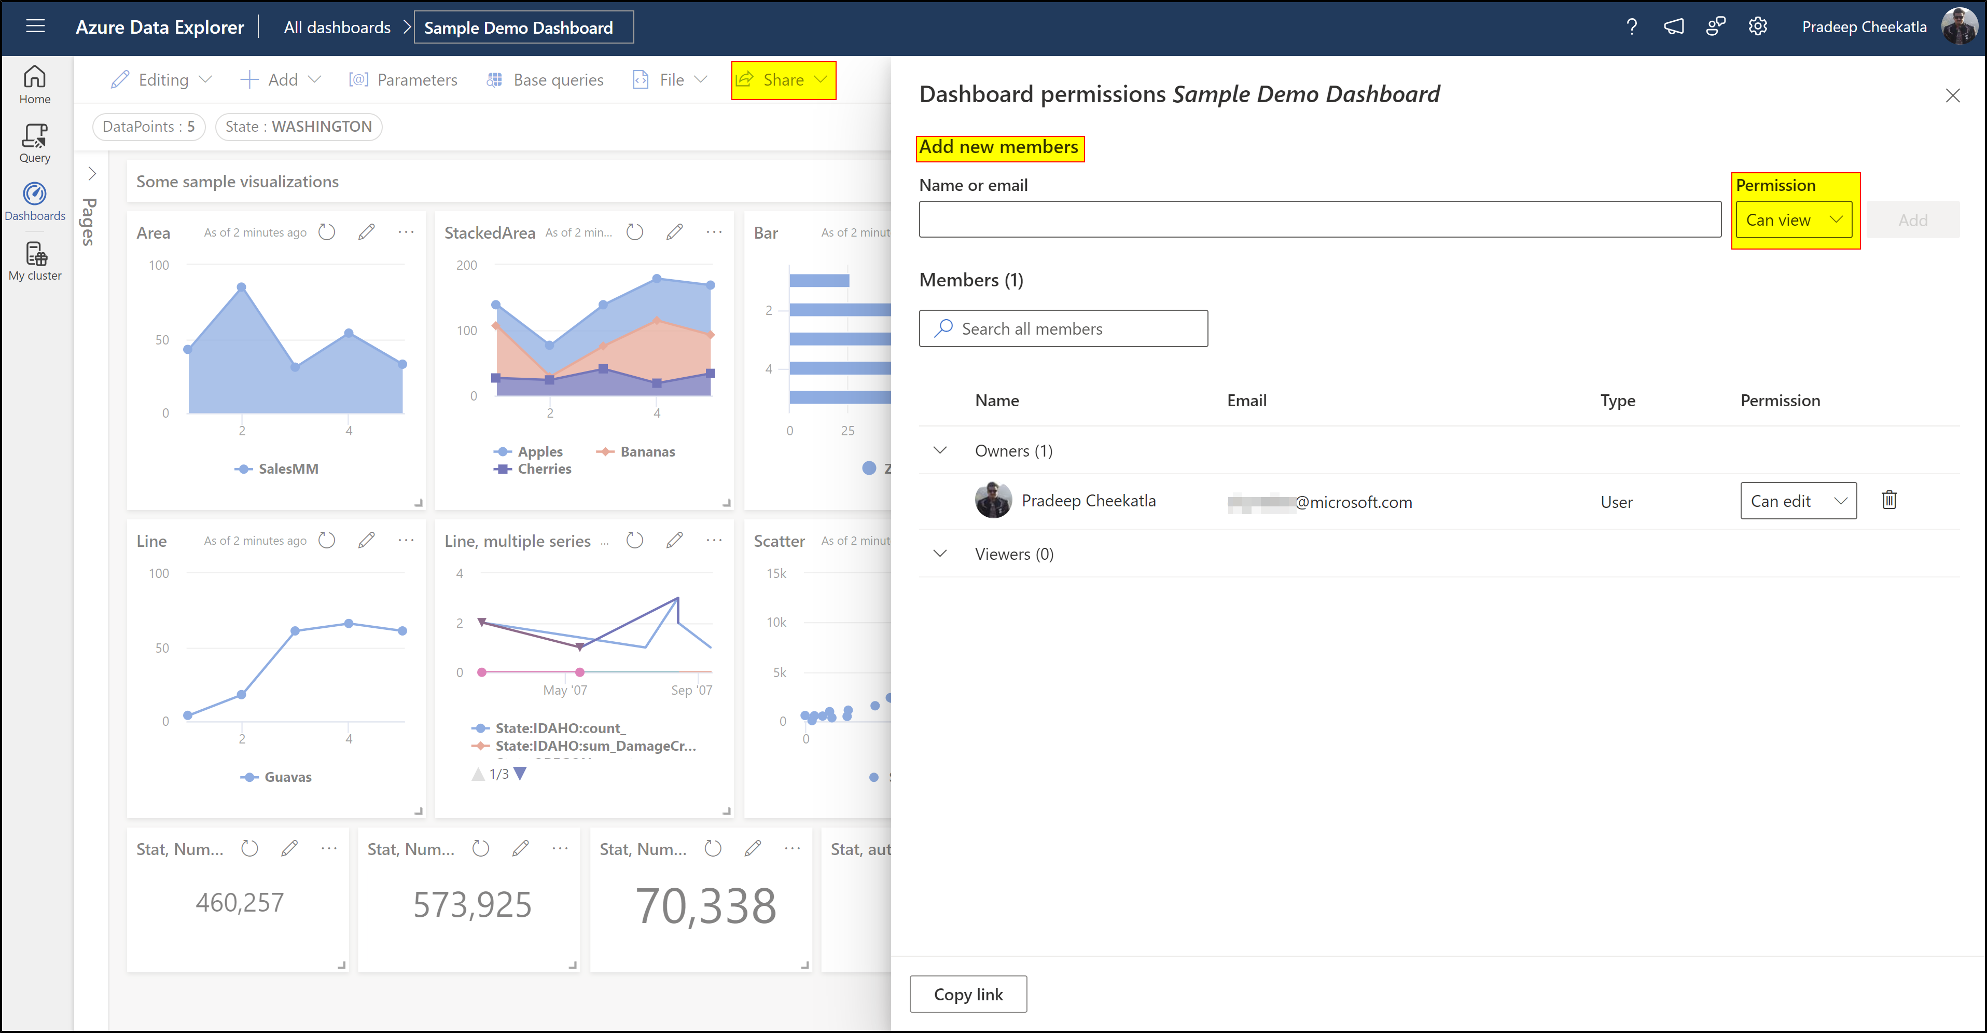Open the Can view permission dropdown

pos(1794,221)
